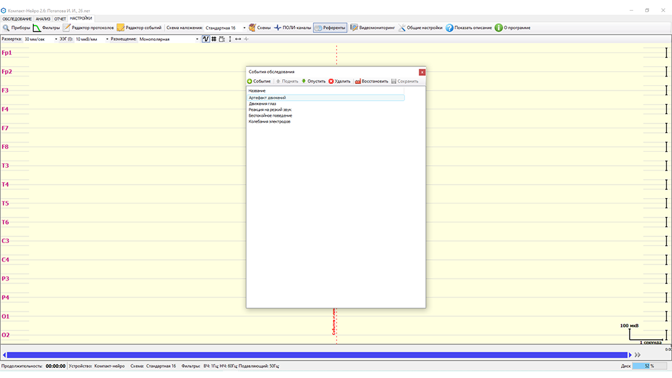Click the blue horizontal timeline scrollbar
Image resolution: width=672 pixels, height=378 pixels.
(x=316, y=355)
